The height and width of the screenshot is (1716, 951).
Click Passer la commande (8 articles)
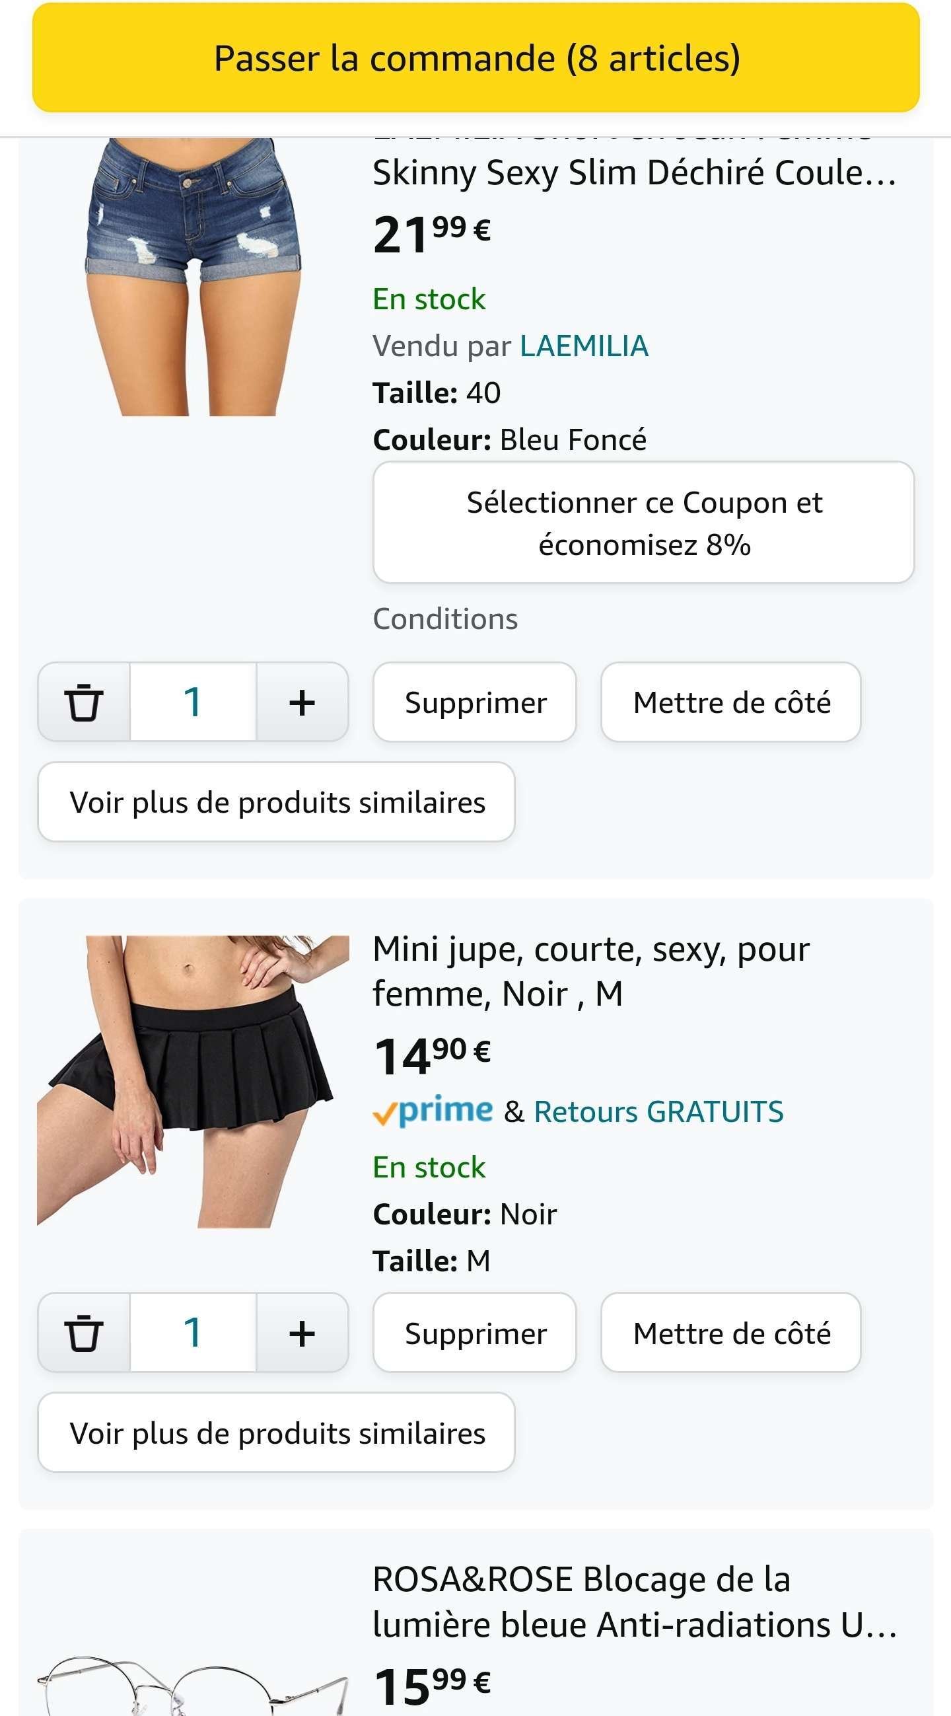click(x=475, y=58)
